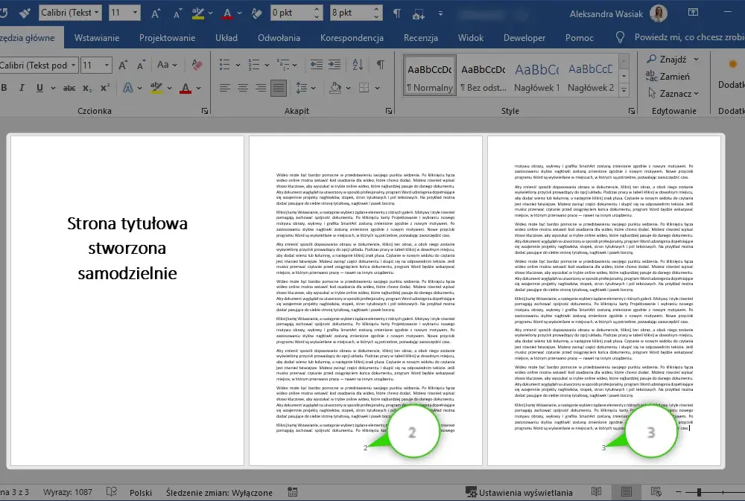
Task: Click the Grow Font icon in quick access toolbar
Action: 156,13
